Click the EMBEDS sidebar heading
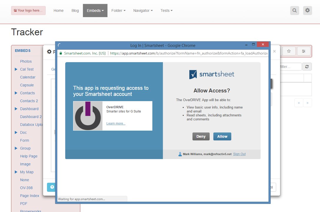Image resolution: width=320 pixels, height=212 pixels. point(23,51)
